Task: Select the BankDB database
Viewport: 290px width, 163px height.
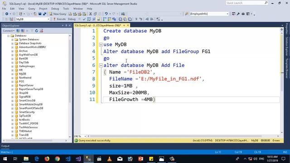Action: coord(23,58)
